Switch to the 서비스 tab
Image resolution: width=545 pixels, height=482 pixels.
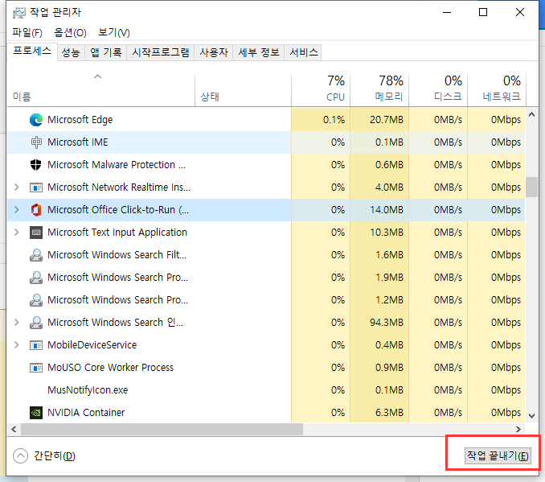303,52
